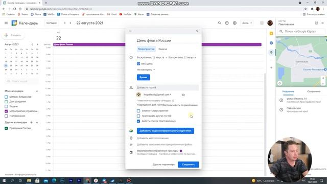Switch to Сохранено tab in Maps
Viewport: 327px width, 184px height.
[314, 91]
